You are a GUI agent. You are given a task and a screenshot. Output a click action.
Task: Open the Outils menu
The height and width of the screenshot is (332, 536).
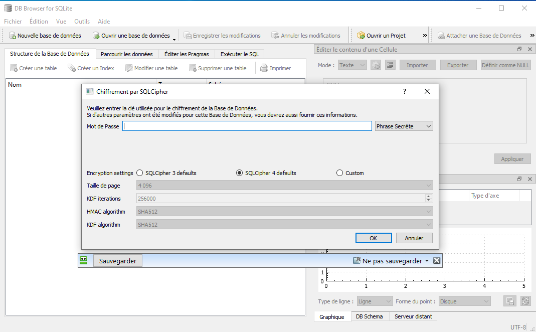pyautogui.click(x=82, y=21)
